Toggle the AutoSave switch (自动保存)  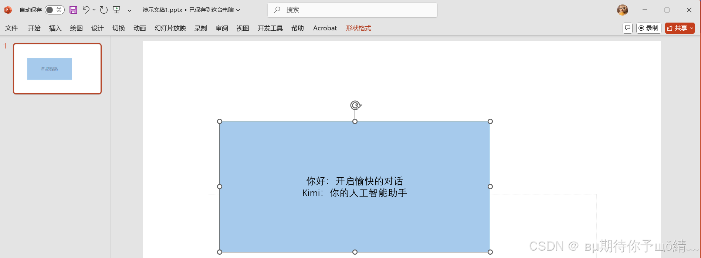pyautogui.click(x=55, y=10)
